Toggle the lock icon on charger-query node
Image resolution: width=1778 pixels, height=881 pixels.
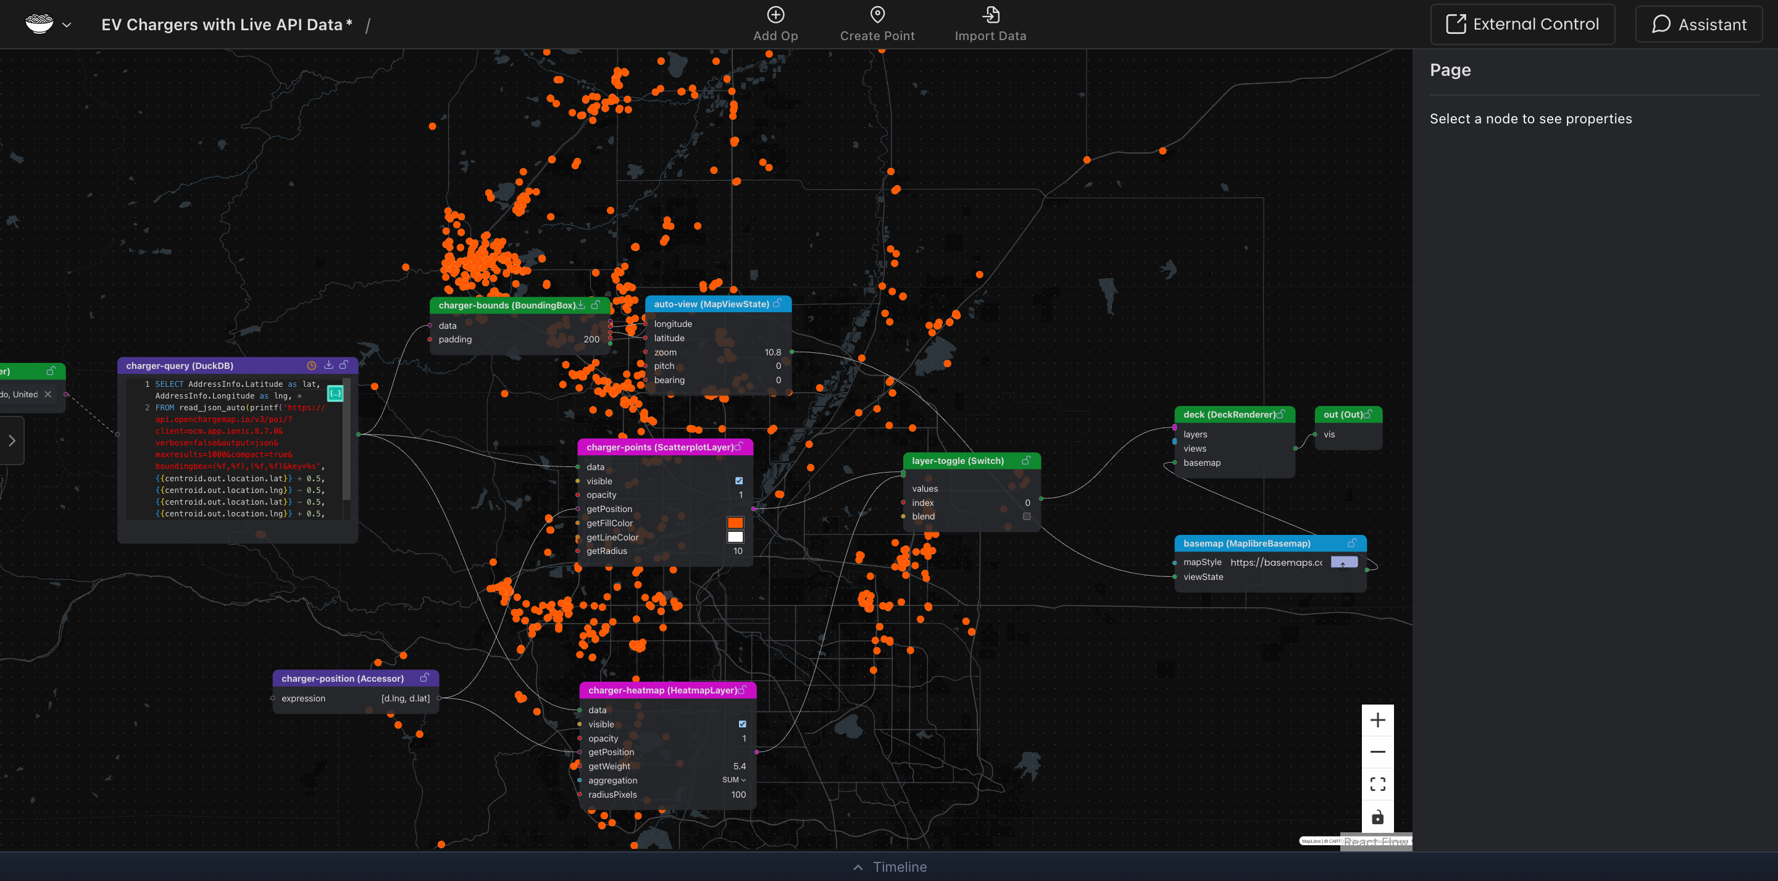click(x=344, y=365)
